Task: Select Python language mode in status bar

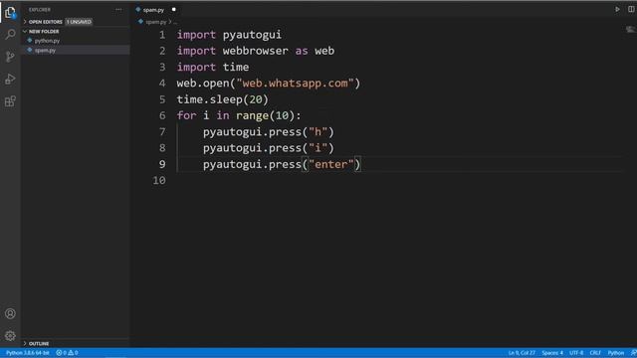Action: 616,353
